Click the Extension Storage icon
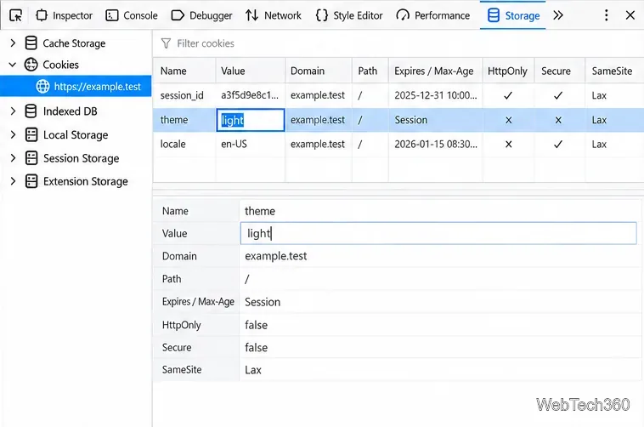Image resolution: width=644 pixels, height=427 pixels. 31,181
